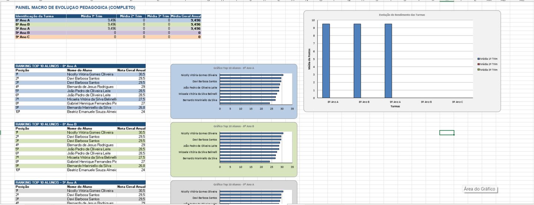The width and height of the screenshot is (534, 205).
Task: Select the blue bar above '9º Ano A' in evolution chart
Action: tap(388, 61)
